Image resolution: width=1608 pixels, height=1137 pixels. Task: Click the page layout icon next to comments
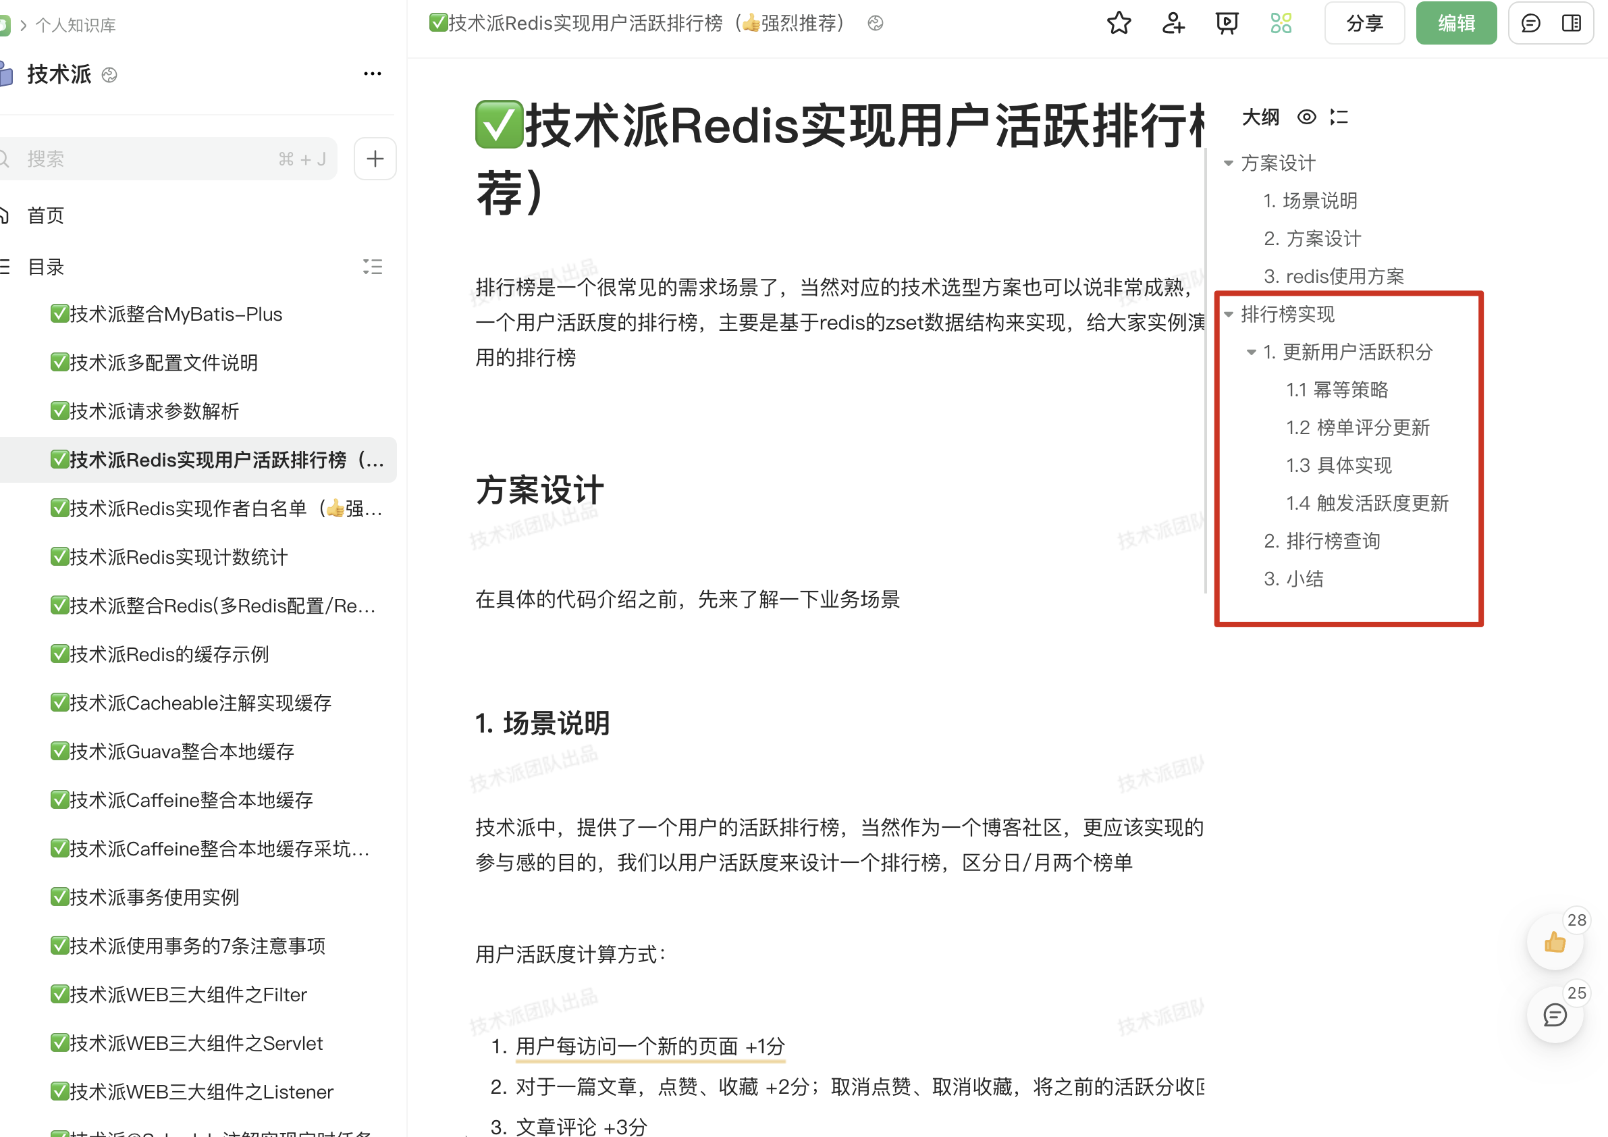click(x=1572, y=23)
